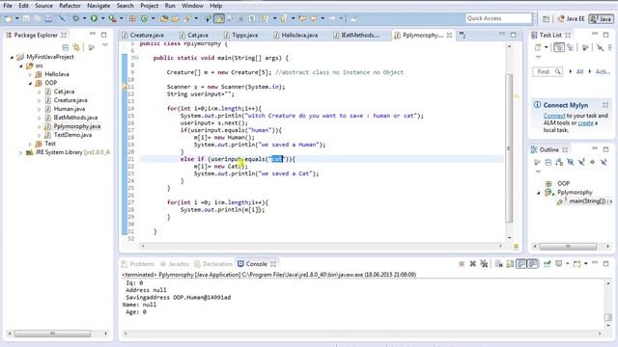The height and width of the screenshot is (347, 618).
Task: Click Task List synchronize X icon
Action: [x=600, y=47]
